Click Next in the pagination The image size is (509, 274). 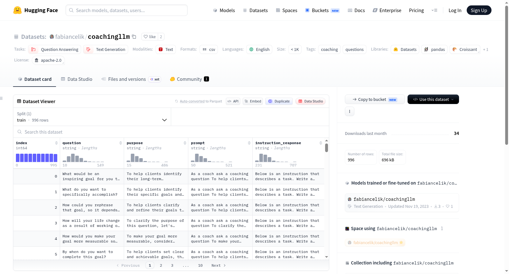click(x=219, y=265)
